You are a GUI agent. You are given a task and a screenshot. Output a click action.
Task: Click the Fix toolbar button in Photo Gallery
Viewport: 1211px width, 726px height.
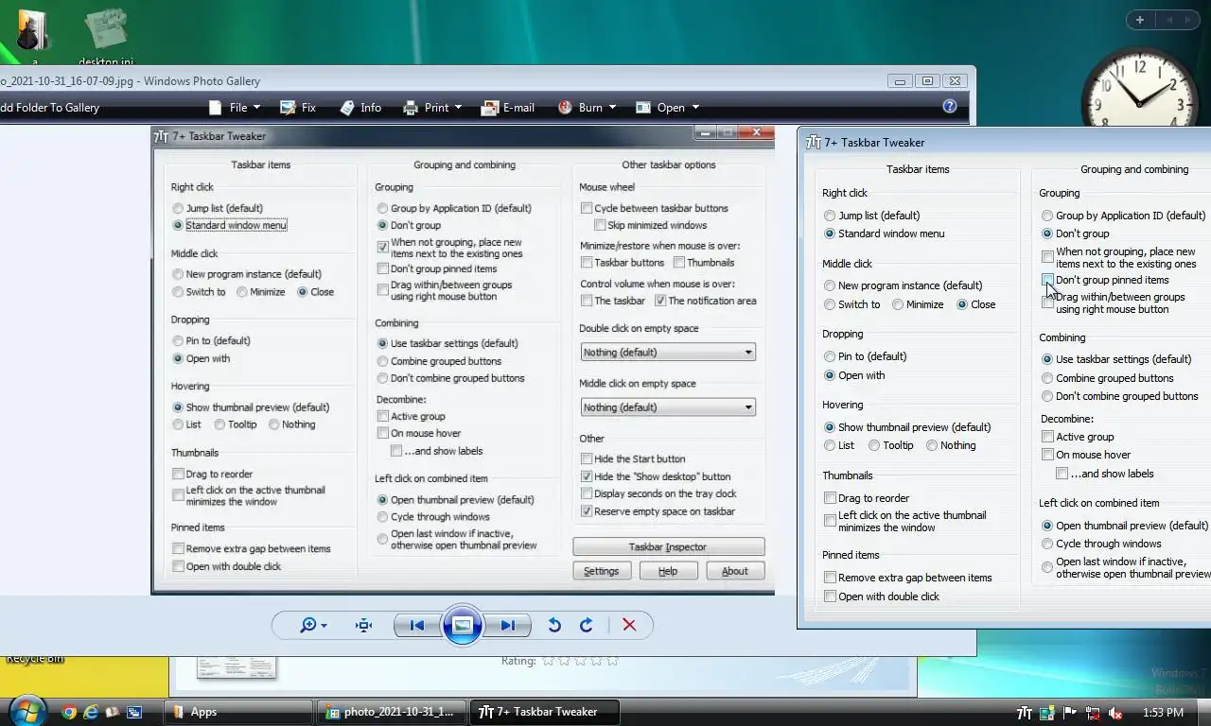click(297, 108)
